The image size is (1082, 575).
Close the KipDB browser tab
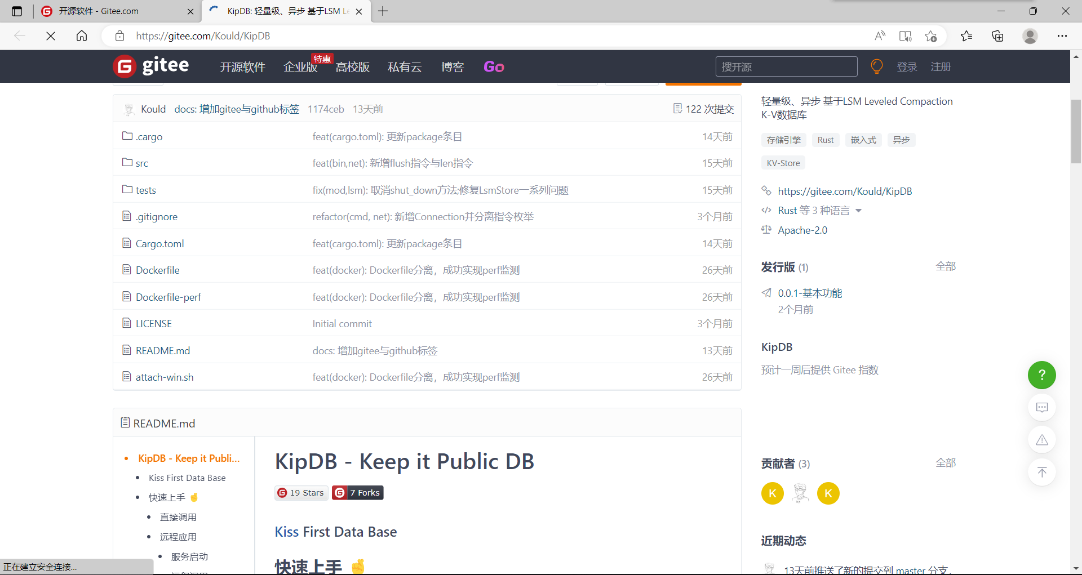pos(359,11)
